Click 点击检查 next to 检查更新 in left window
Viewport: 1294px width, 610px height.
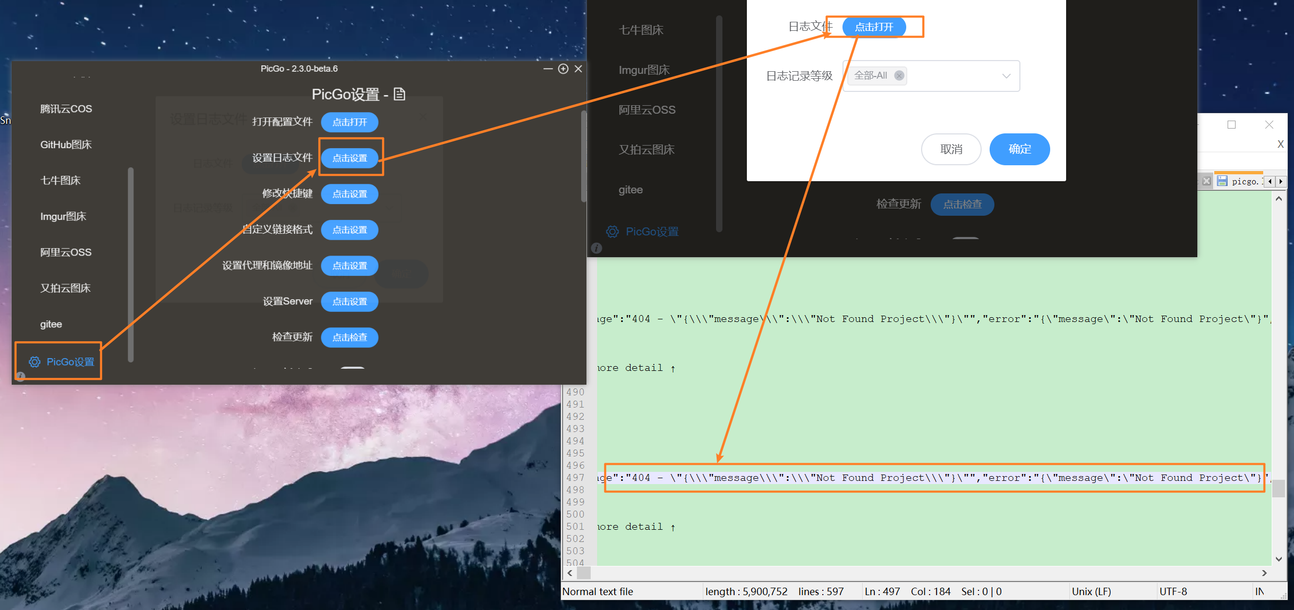350,337
